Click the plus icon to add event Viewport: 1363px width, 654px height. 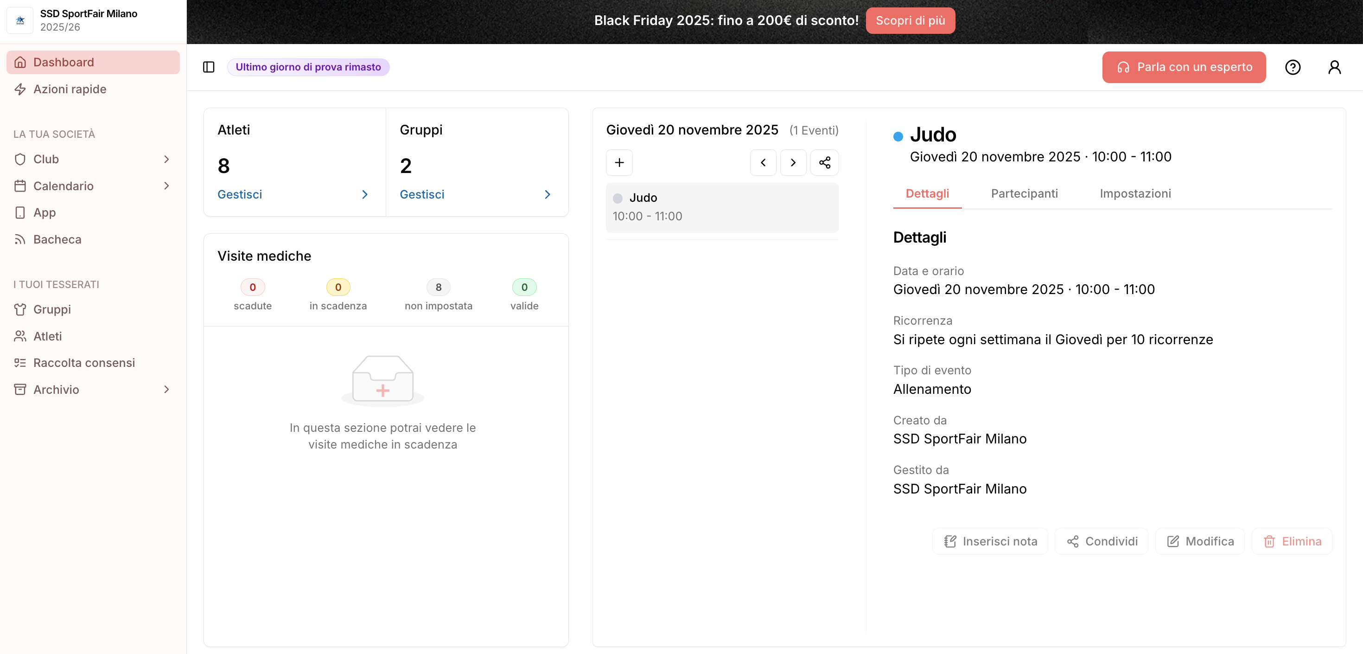coord(619,163)
